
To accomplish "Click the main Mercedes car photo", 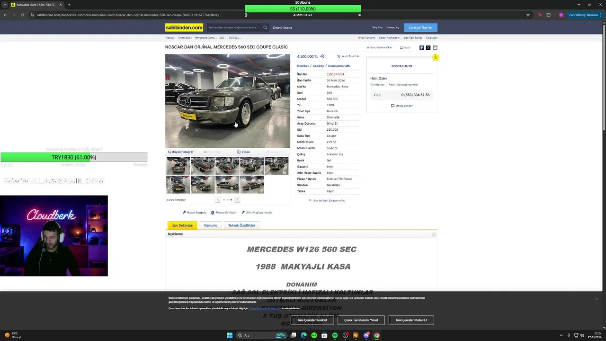I will (228, 101).
